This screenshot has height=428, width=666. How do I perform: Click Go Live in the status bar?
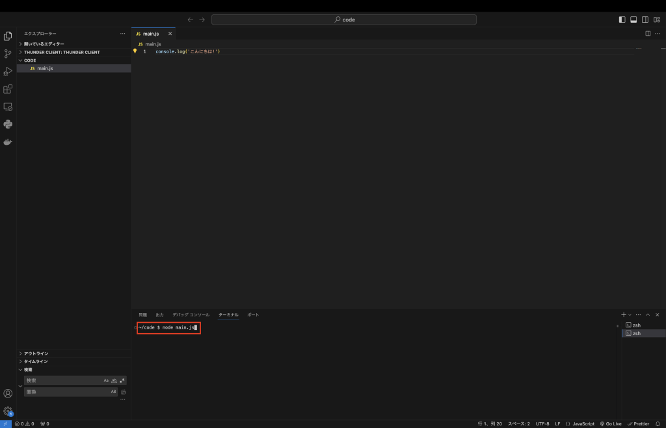coord(611,423)
